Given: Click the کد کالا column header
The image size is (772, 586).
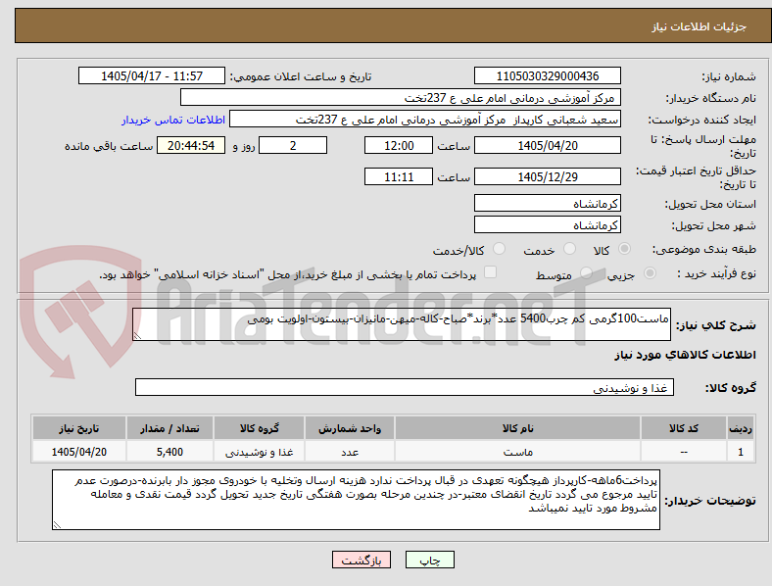Looking at the screenshot, I should click(684, 428).
